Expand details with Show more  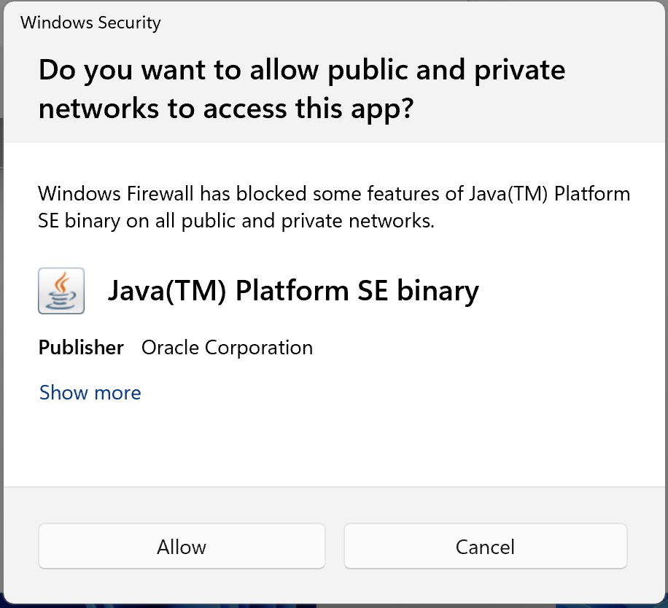tap(90, 392)
